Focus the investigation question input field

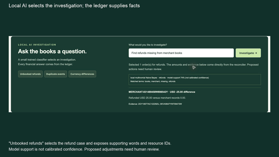[x=181, y=53]
